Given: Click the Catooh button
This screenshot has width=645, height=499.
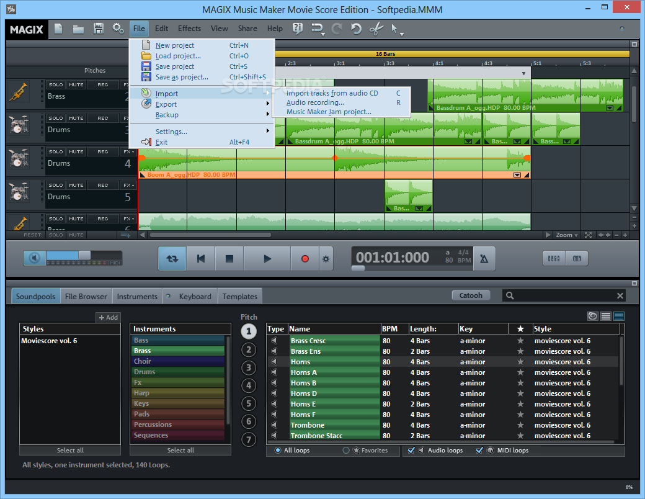Looking at the screenshot, I should point(471,295).
